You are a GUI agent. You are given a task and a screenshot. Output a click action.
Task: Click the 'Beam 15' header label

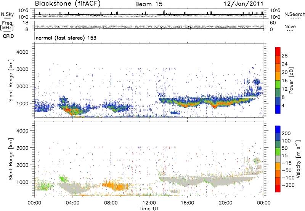(149, 4)
